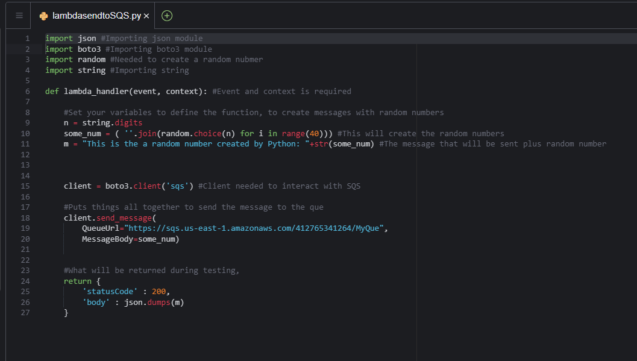Open a new tab with the plus icon

tap(166, 15)
